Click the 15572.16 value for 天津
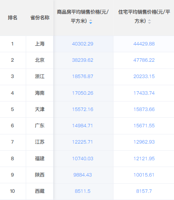 [x=83, y=109]
